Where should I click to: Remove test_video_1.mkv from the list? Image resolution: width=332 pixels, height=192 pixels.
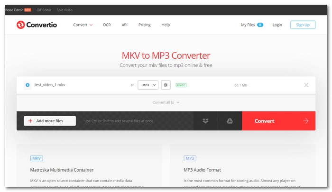click(x=306, y=85)
